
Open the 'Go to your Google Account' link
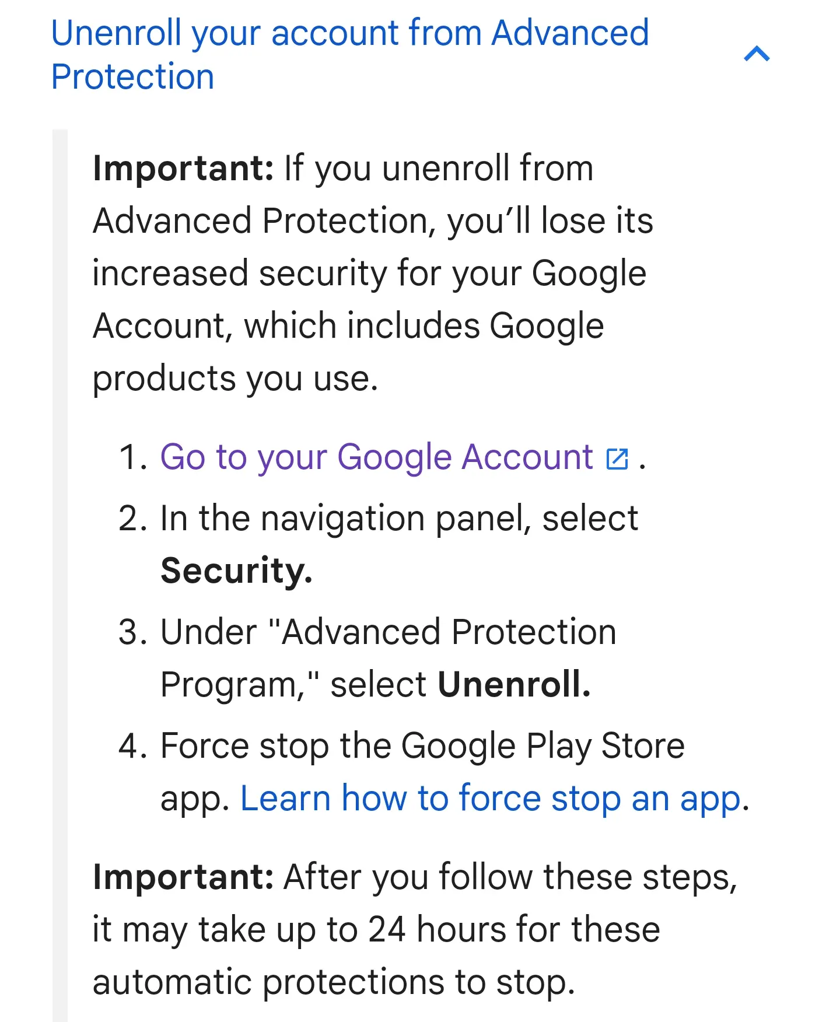pos(376,457)
